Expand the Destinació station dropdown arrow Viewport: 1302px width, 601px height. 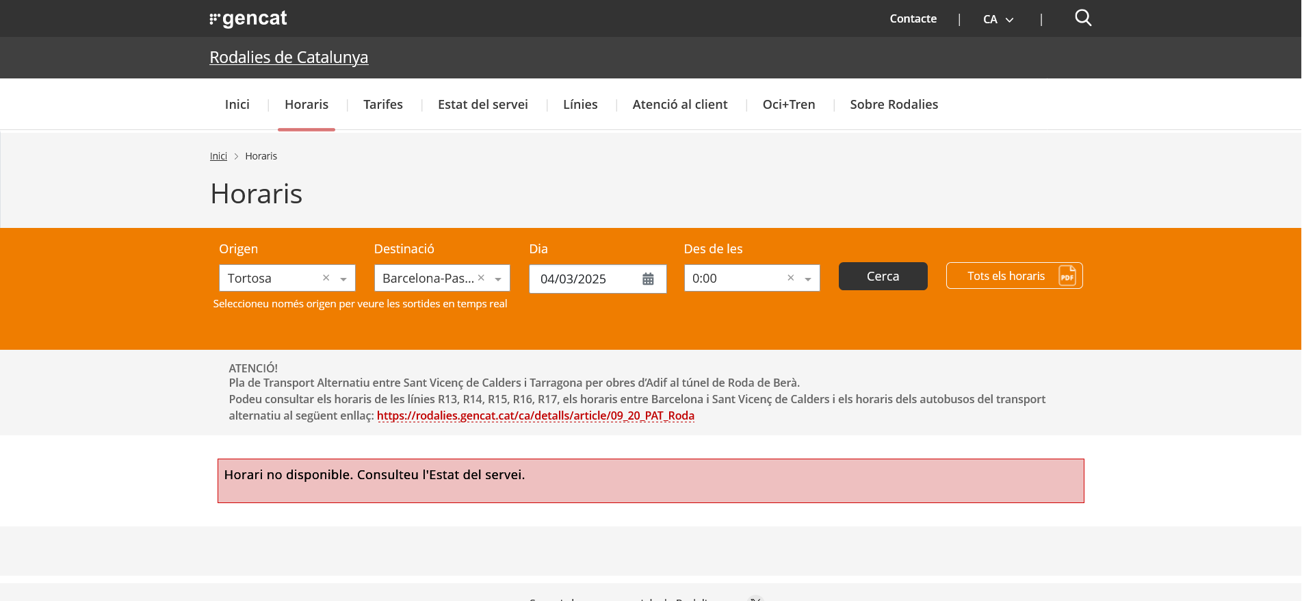pos(498,279)
